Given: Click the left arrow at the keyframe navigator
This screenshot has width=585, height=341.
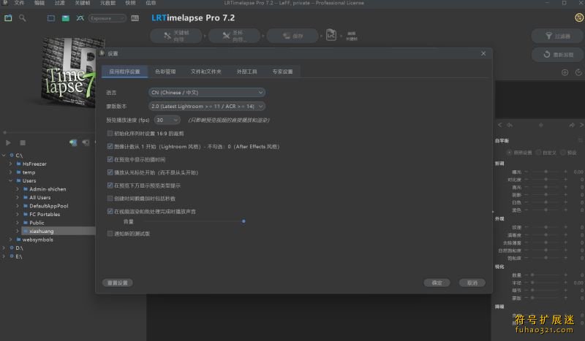Looking at the screenshot, I should (500, 125).
